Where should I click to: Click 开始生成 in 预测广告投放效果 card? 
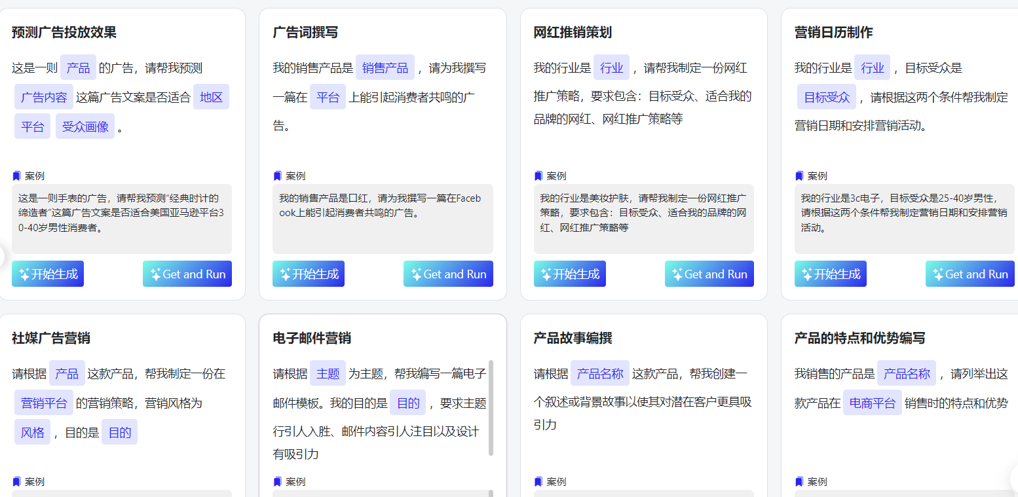[x=48, y=274]
